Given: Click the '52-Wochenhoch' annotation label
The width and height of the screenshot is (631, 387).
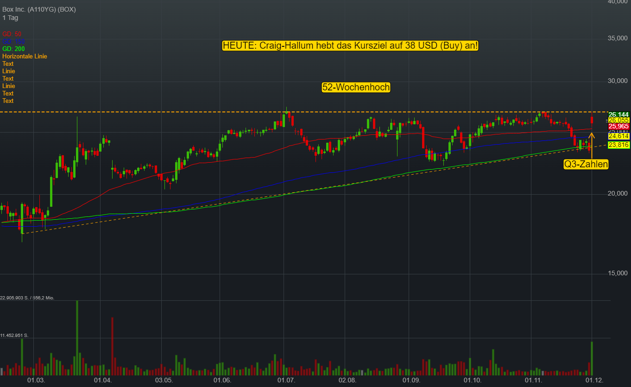Looking at the screenshot, I should pos(356,87).
